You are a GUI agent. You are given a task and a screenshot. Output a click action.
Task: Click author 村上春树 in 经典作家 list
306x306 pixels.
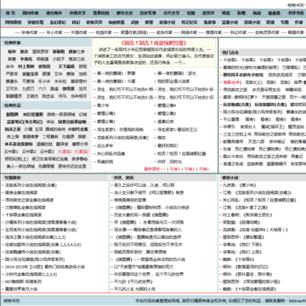coord(26,66)
